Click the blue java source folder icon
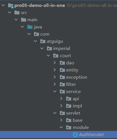This screenshot has width=117, height=139. 30,27
